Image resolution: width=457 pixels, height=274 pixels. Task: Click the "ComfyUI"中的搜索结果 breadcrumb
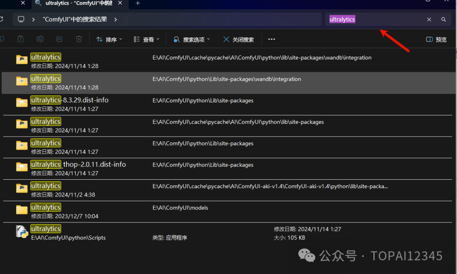[75, 19]
